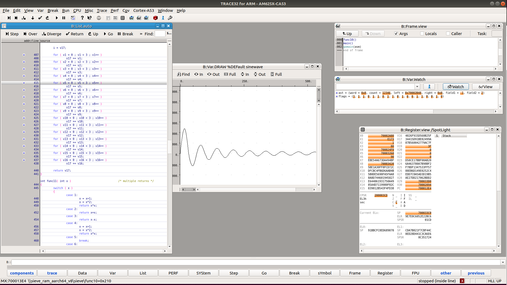Click the Task input field in Frame.view

497,33
